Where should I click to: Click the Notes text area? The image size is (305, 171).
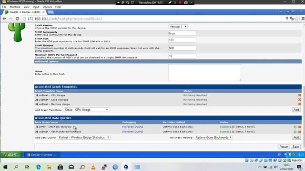[x=204, y=73]
